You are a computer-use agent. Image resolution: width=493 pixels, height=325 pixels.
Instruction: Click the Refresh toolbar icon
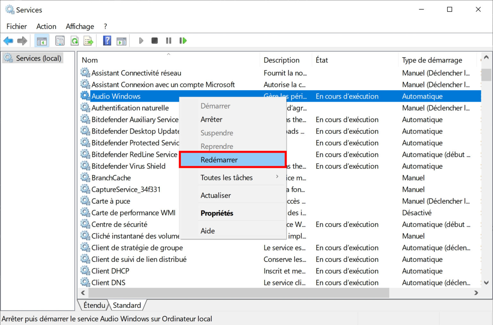click(x=74, y=40)
